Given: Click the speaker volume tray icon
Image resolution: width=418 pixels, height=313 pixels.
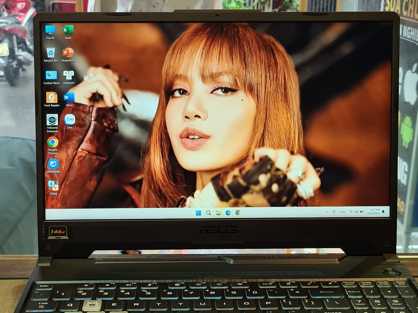Looking at the screenshot, I should pyautogui.click(x=356, y=212).
